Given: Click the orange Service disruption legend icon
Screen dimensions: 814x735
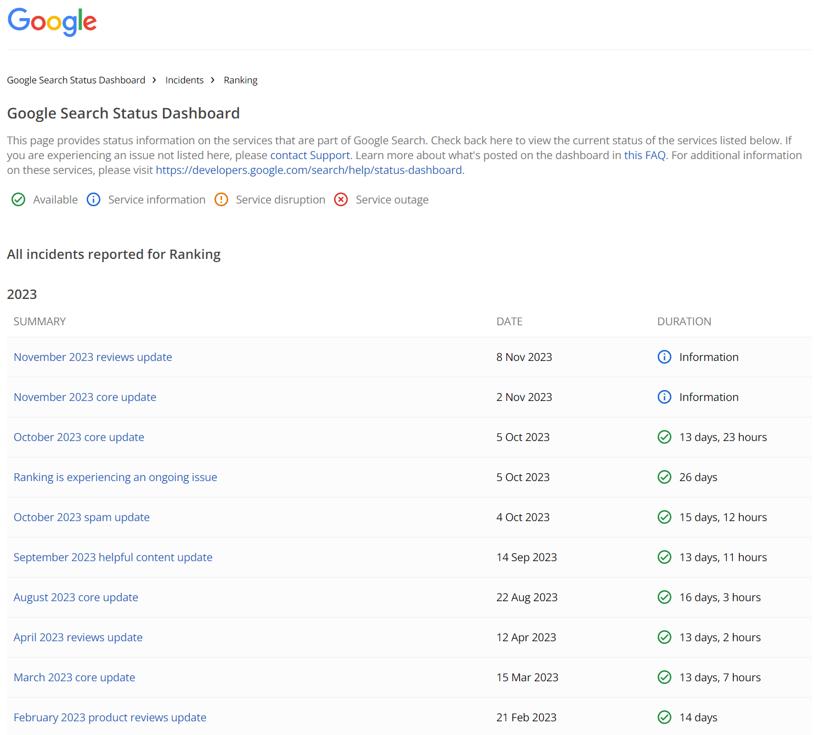Looking at the screenshot, I should (221, 200).
